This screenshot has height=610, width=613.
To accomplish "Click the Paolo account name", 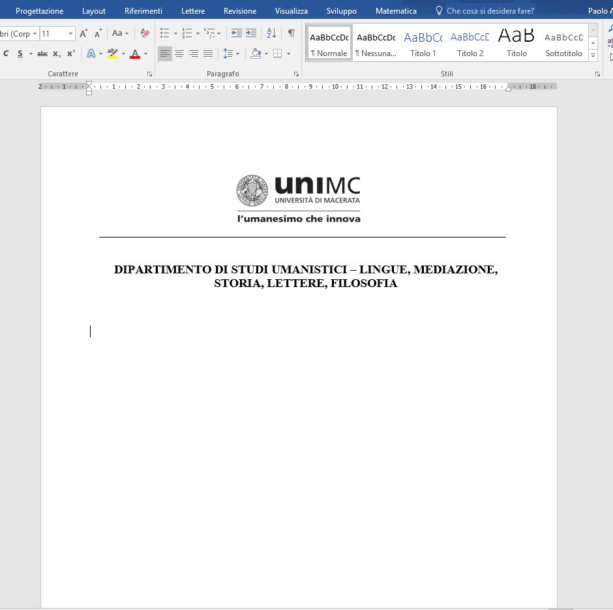I will pos(600,11).
